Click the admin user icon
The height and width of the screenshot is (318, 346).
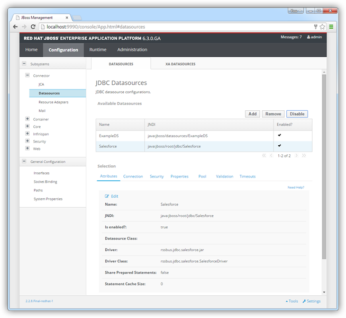[x=308, y=37]
